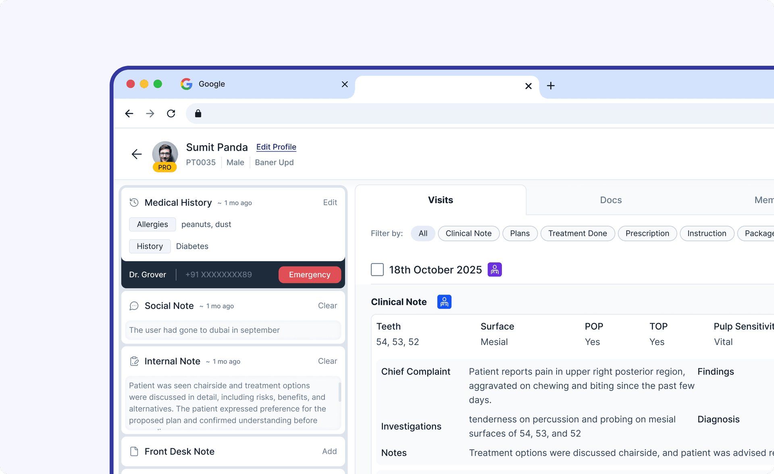Enable the Treatment Done filter

point(578,233)
